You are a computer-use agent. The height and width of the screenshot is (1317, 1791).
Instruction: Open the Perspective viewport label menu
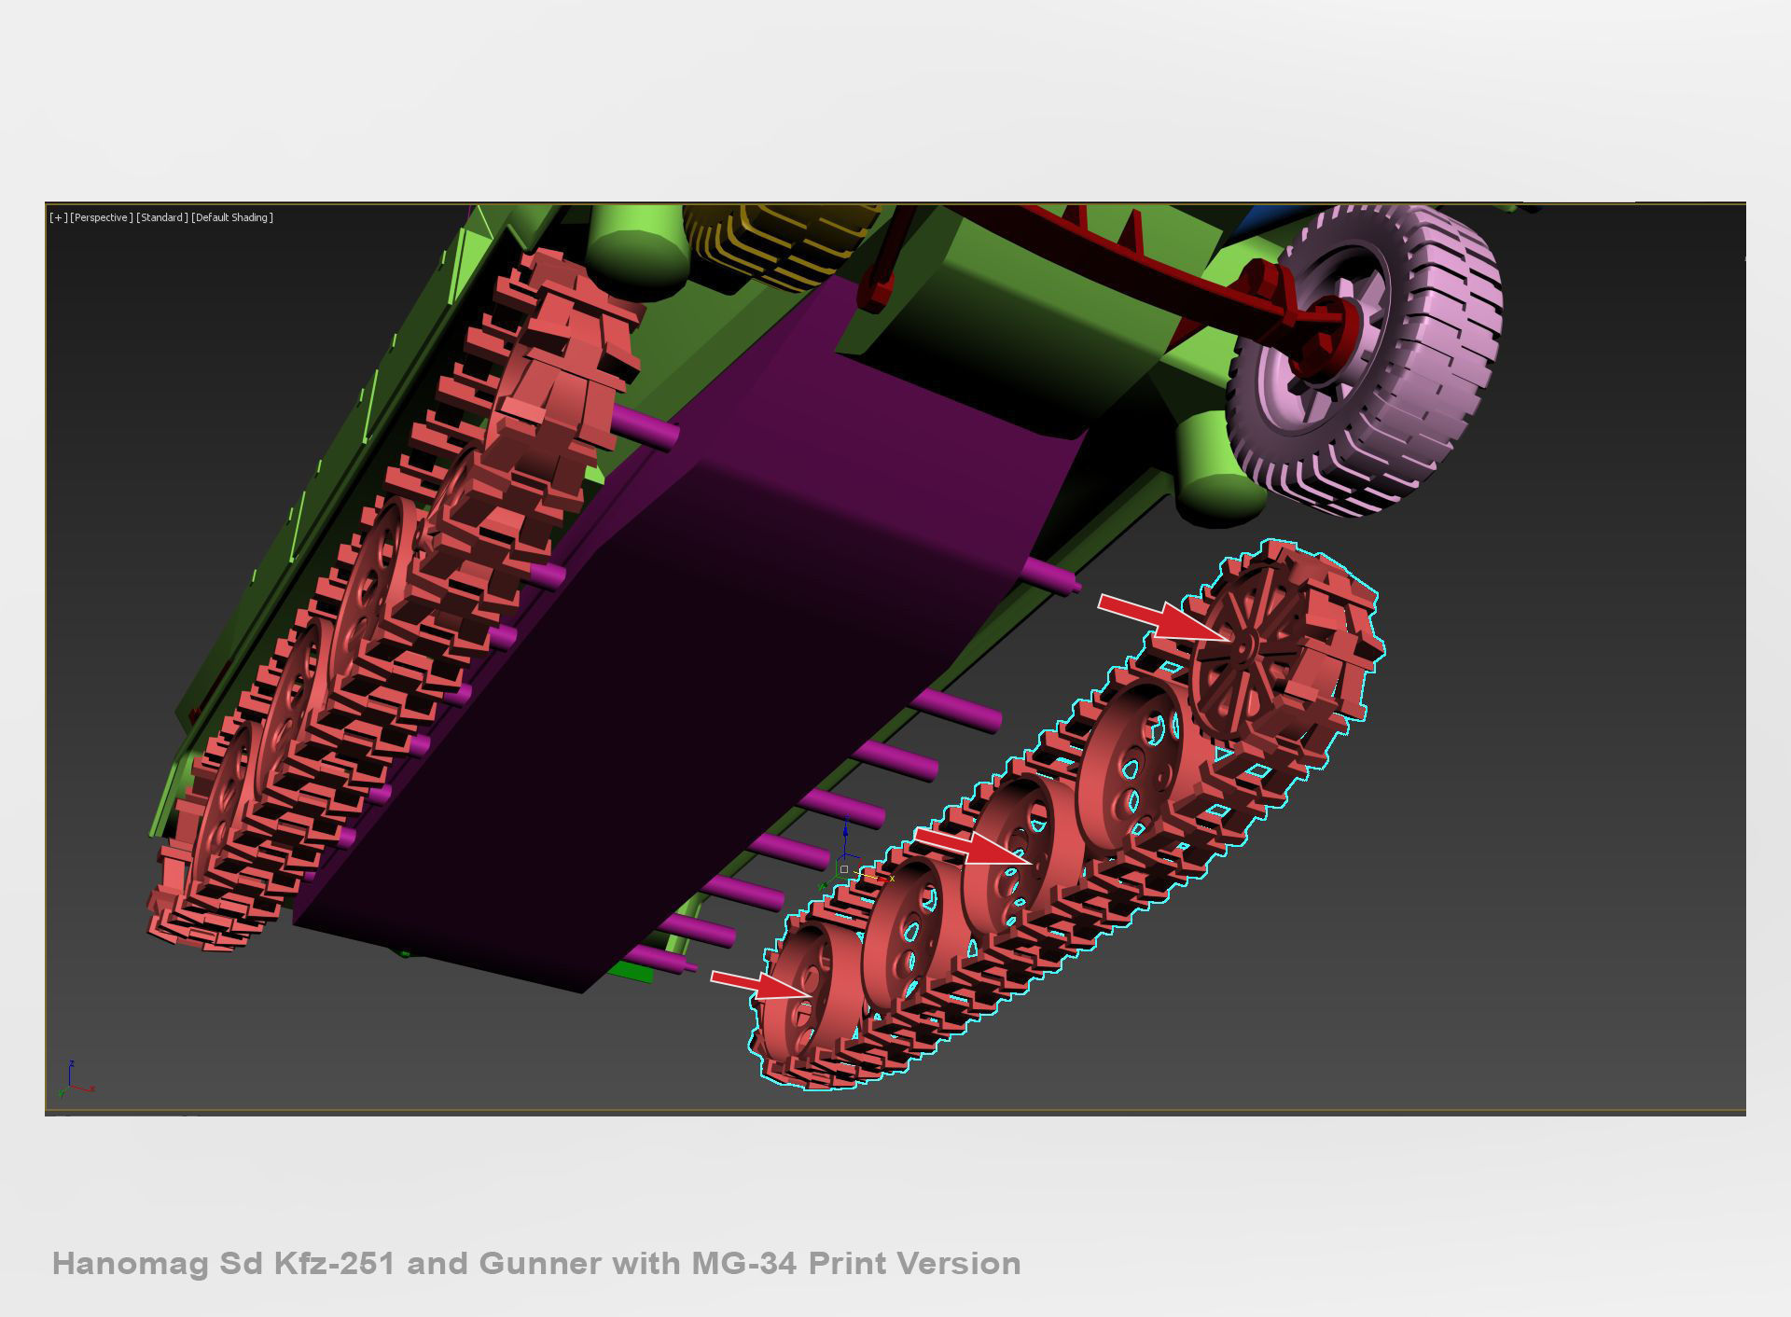101,217
